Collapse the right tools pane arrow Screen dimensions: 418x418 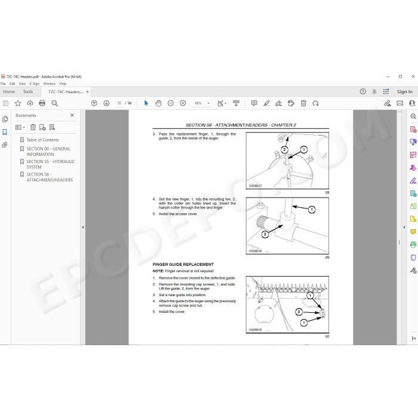click(x=404, y=228)
